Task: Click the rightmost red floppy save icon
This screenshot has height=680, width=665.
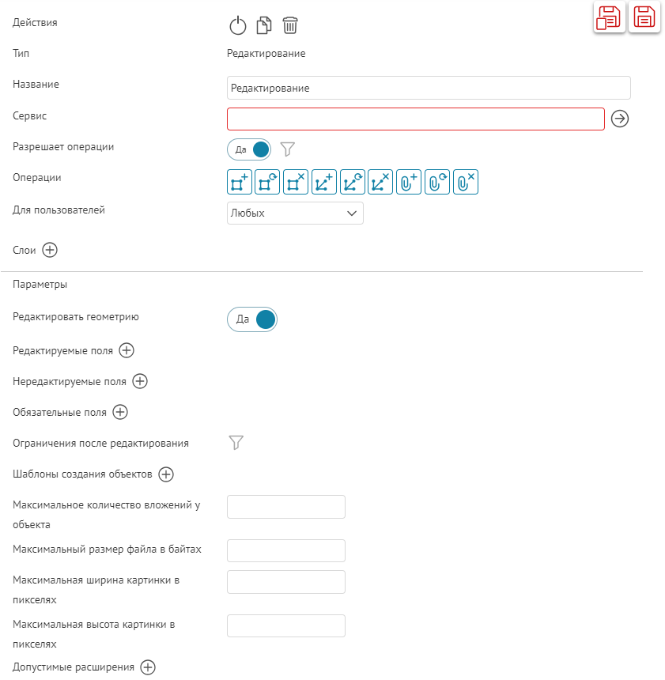Action: (x=644, y=17)
